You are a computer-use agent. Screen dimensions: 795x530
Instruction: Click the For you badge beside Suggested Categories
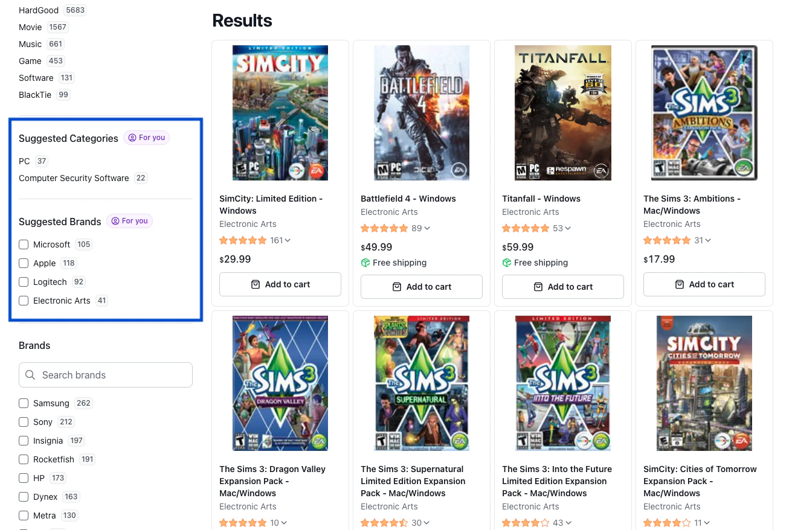click(146, 138)
